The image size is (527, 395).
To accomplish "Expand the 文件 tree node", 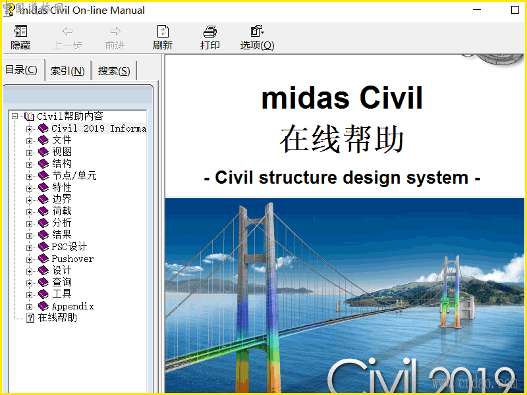I will pos(29,141).
